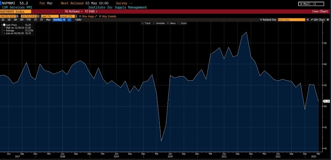
Task: Click the Related Data button
Action: (268, 19)
